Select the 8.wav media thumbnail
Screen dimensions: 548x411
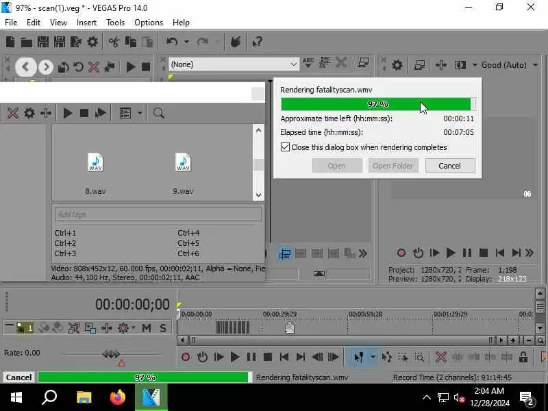[x=95, y=162]
